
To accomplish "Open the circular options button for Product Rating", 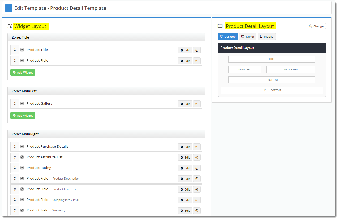I will click(197, 168).
